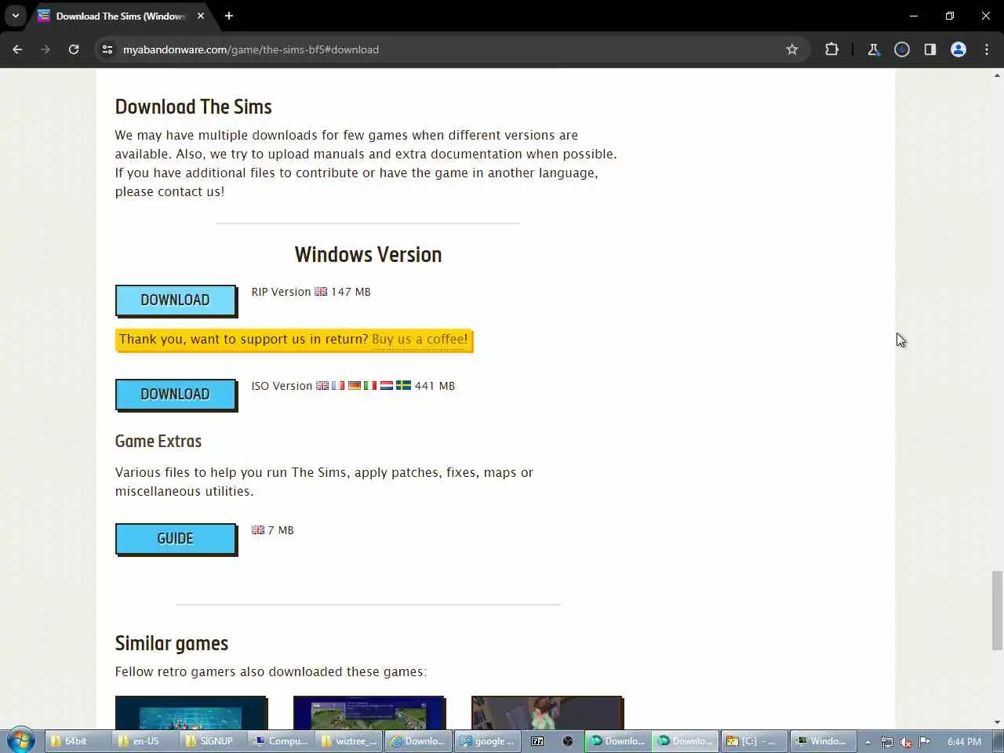Click the French flag beside ISO Version

click(338, 386)
